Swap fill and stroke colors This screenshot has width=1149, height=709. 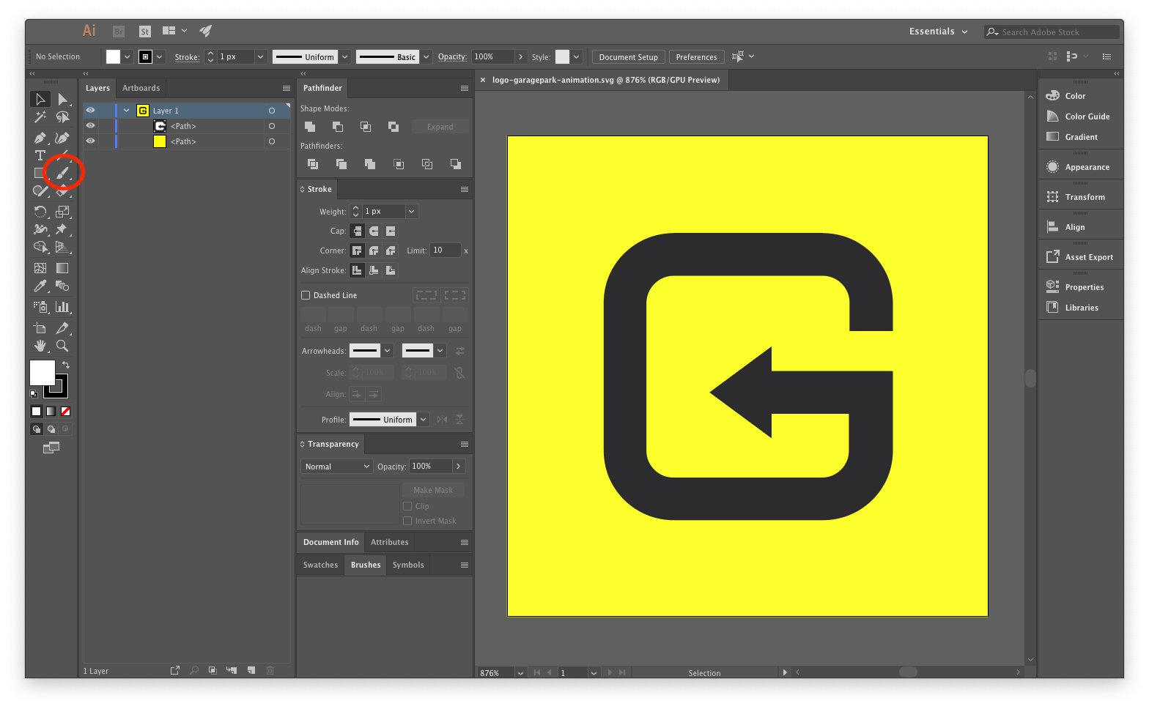[66, 365]
